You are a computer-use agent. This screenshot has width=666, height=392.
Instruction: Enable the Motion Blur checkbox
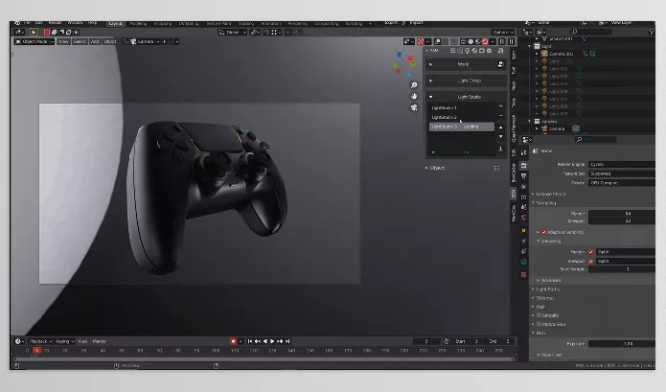pyautogui.click(x=539, y=324)
